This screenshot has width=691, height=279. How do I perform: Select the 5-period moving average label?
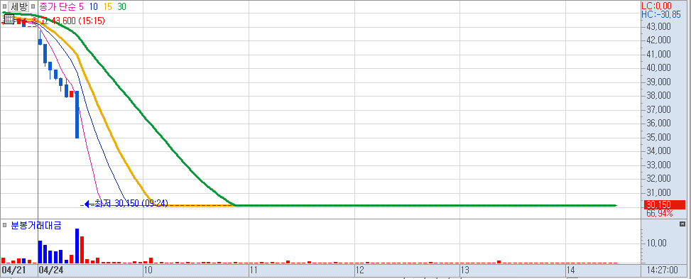(x=81, y=6)
